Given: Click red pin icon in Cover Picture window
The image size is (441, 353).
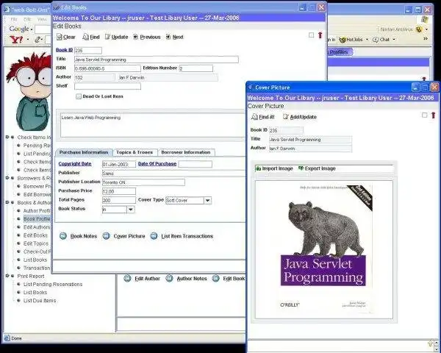Looking at the screenshot, I should pyautogui.click(x=434, y=115).
